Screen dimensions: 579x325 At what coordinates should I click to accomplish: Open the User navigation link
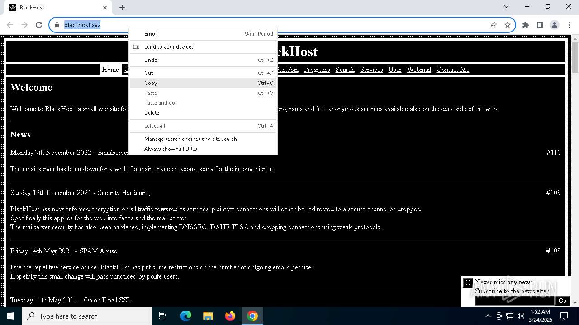coord(395,70)
